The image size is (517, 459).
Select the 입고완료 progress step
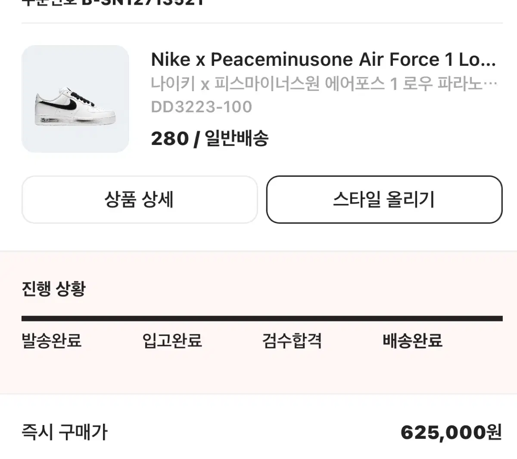pyautogui.click(x=172, y=341)
